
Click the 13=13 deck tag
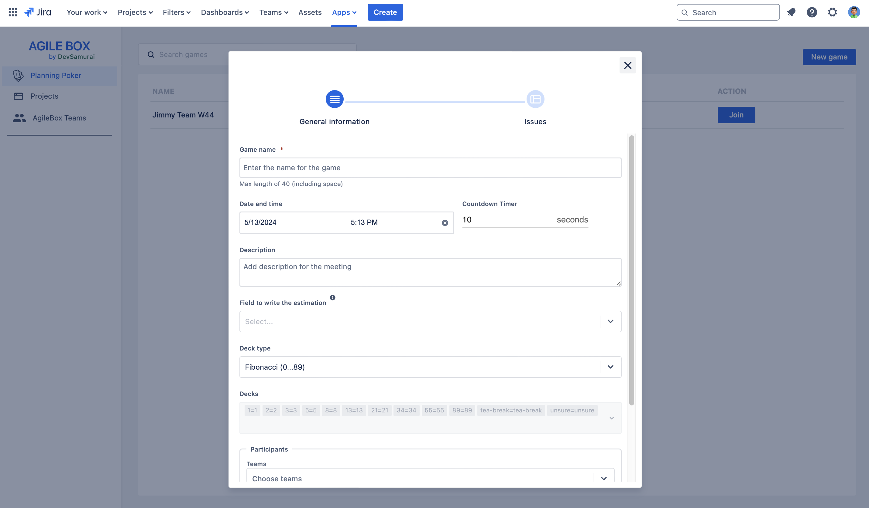tap(354, 410)
